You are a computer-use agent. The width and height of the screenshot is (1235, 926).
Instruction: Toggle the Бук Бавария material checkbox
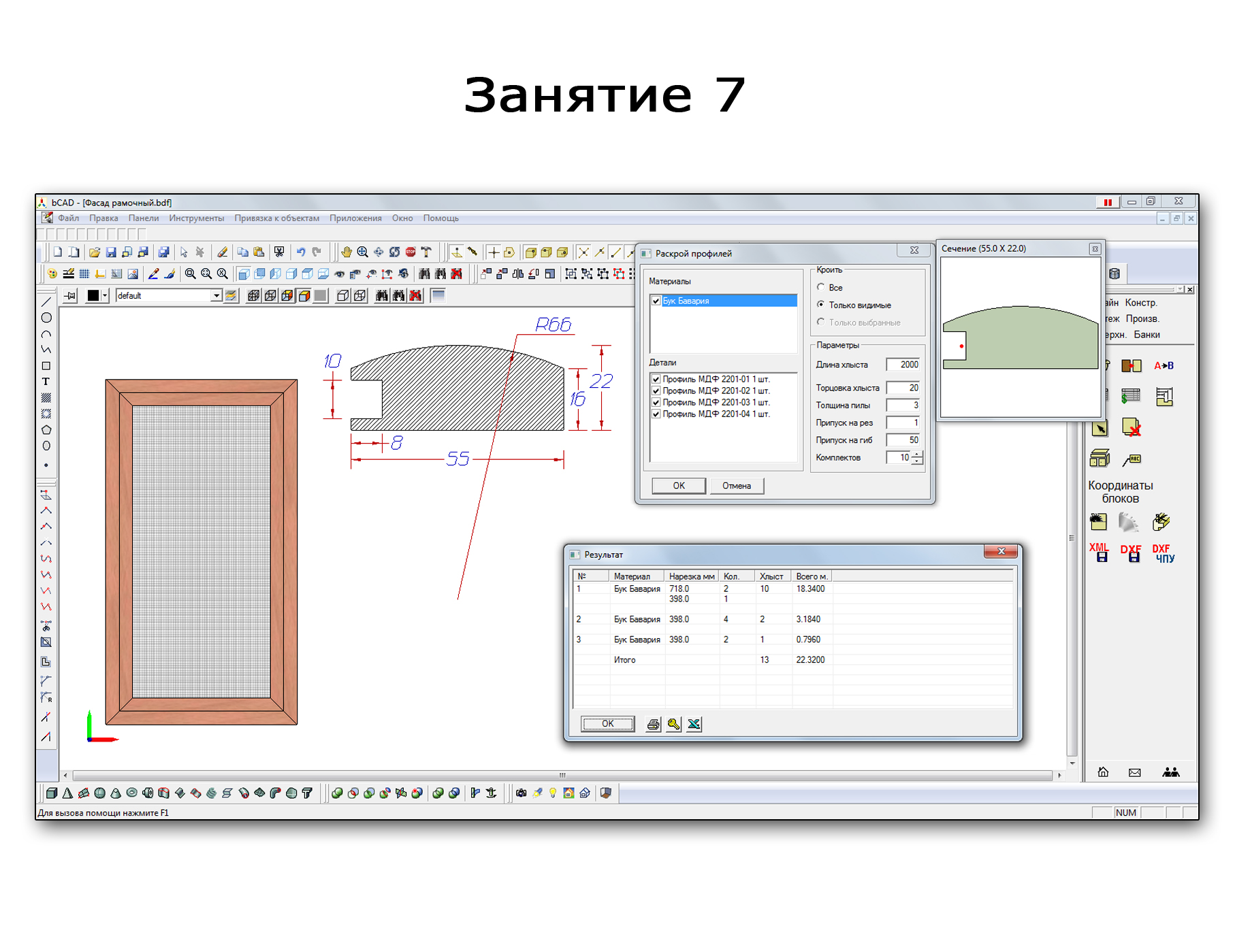point(656,301)
